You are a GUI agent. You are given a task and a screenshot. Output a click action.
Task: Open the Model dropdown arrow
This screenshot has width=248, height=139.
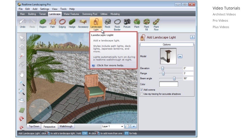pos(180,56)
